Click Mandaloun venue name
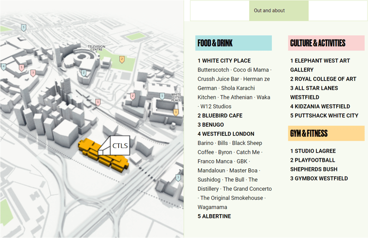This screenshot has width=368, height=238. 211,171
